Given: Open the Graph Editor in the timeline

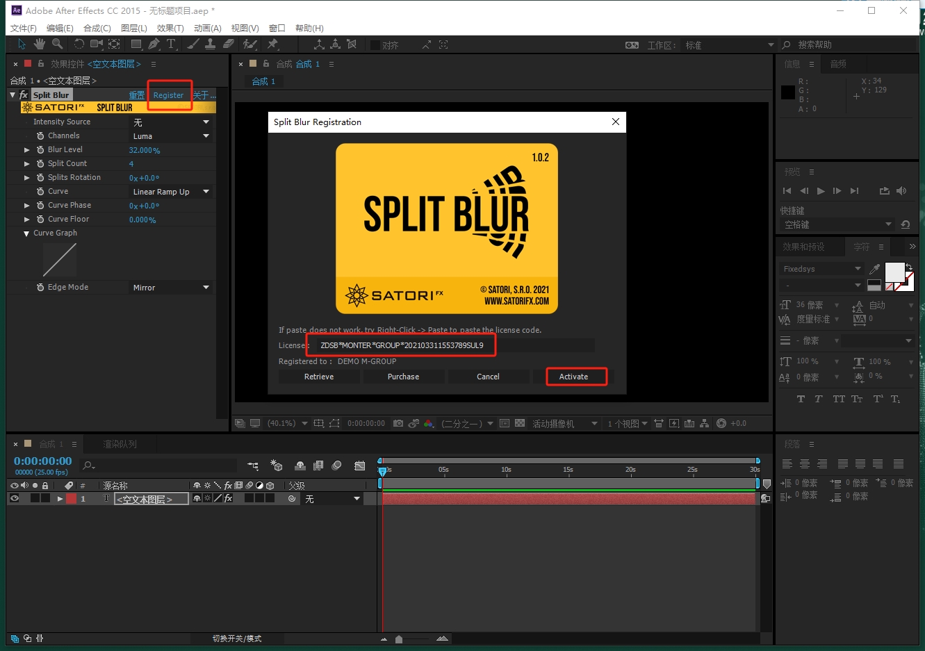Looking at the screenshot, I should pyautogui.click(x=361, y=465).
